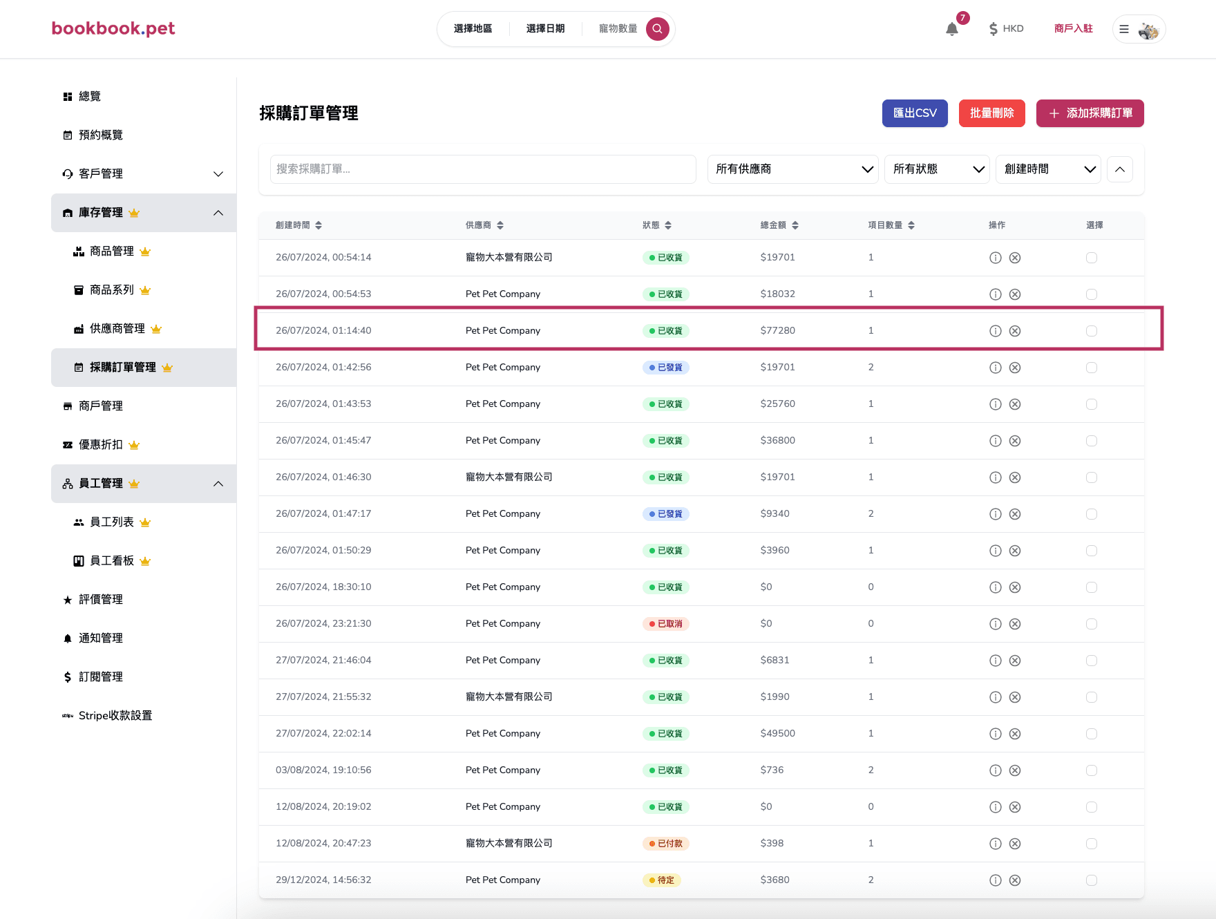Open info icon on the 01:42:56 order
Viewport: 1216px width, 919px height.
tap(996, 368)
